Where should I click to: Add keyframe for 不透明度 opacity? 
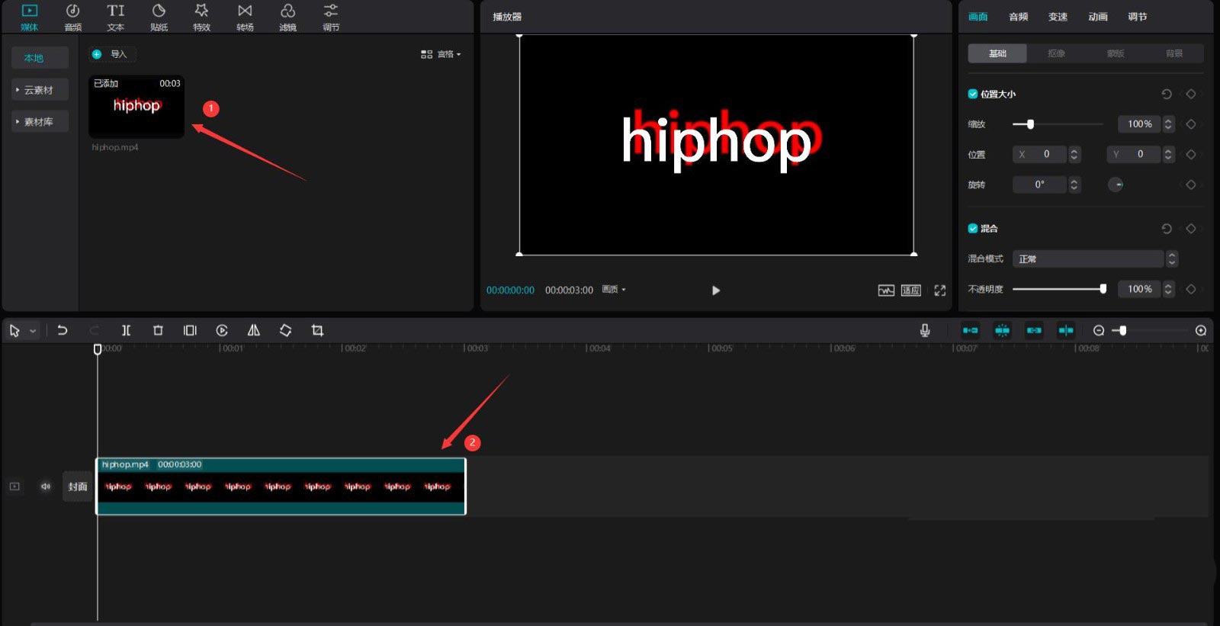point(1191,289)
